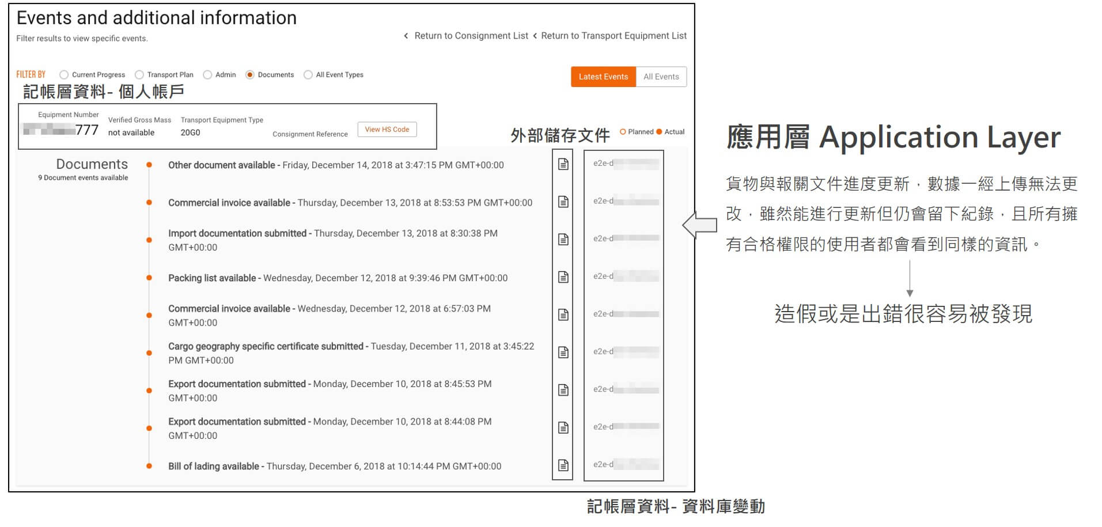Open document icon for Bill of lading available
1102x527 pixels.
563,465
